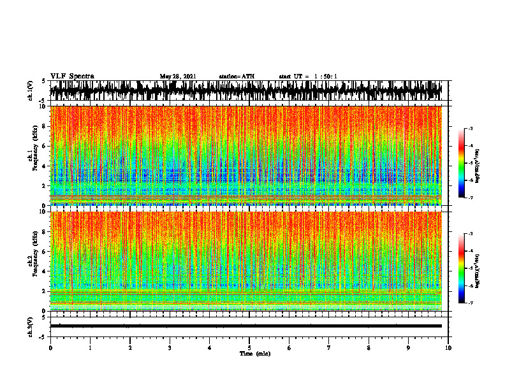Click the ch.1(V) waveform axis label
The width and height of the screenshot is (505, 390).
pyautogui.click(x=30, y=90)
